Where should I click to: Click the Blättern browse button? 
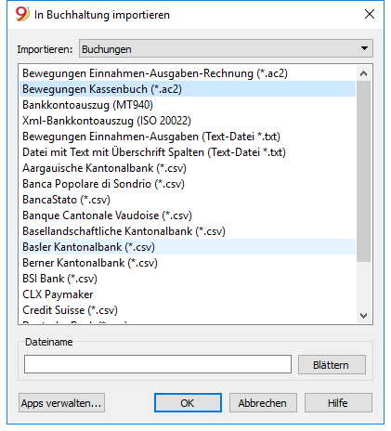tap(332, 365)
